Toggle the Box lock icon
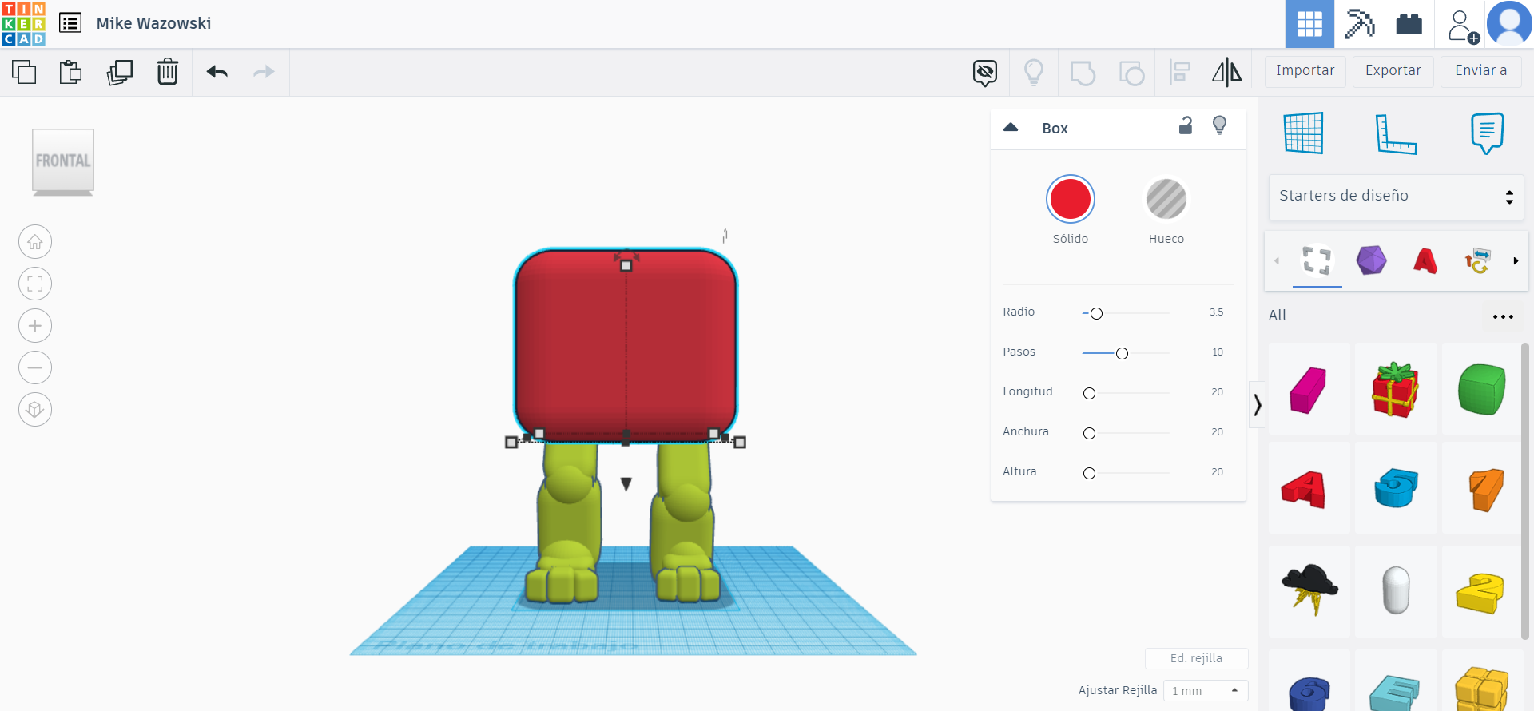The height and width of the screenshot is (711, 1534). point(1186,125)
